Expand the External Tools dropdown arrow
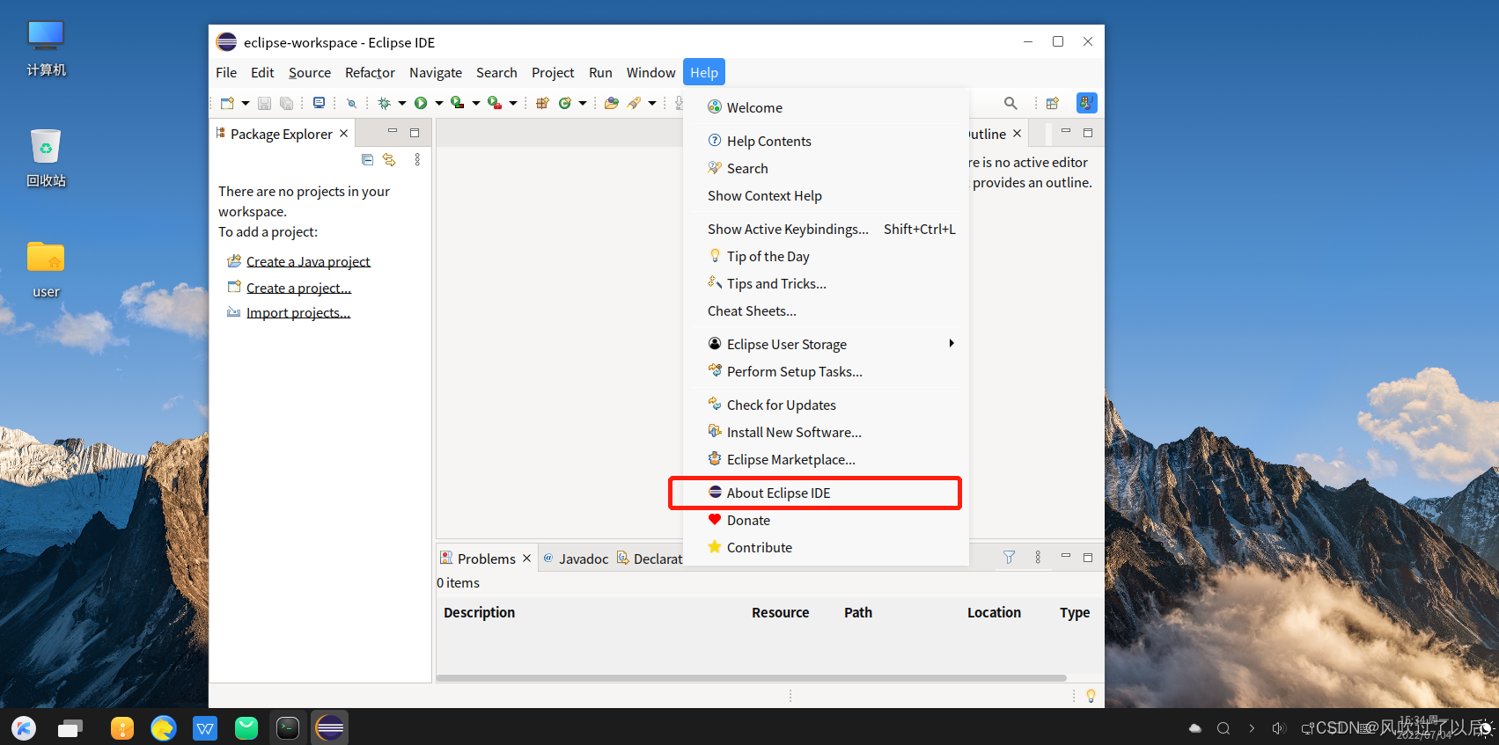The width and height of the screenshot is (1499, 745). [x=513, y=103]
